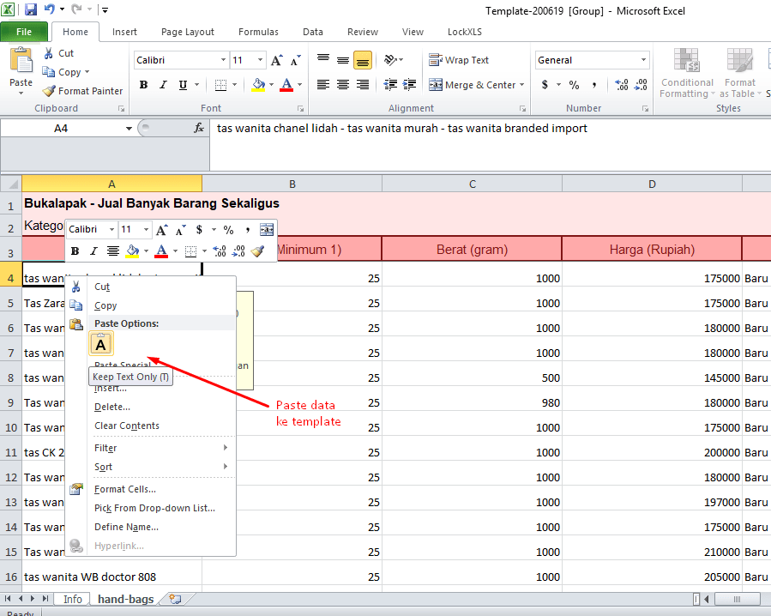The height and width of the screenshot is (616, 771).
Task: Select column D header
Action: [652, 184]
